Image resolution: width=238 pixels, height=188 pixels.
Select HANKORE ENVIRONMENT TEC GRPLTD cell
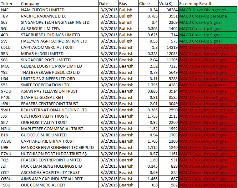click(59, 147)
